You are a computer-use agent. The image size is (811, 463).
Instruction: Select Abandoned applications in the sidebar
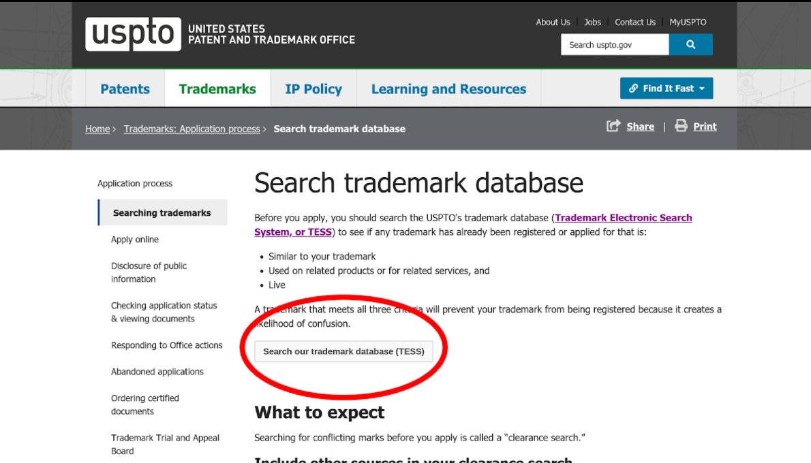pos(157,371)
